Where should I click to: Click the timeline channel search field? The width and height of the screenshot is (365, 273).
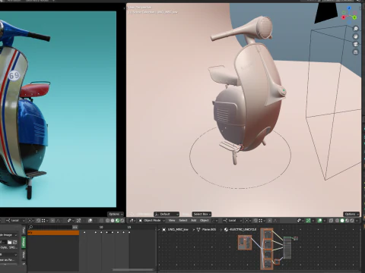click(50, 227)
